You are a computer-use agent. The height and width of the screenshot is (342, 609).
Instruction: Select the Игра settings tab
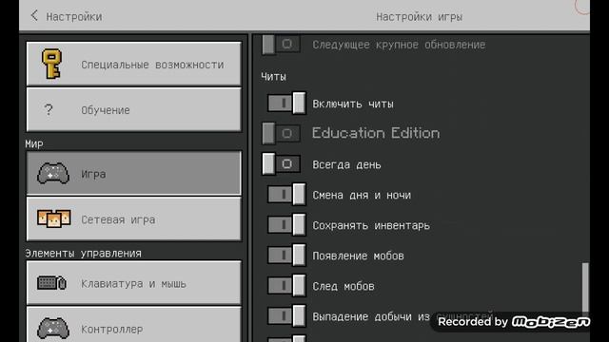[x=133, y=173]
